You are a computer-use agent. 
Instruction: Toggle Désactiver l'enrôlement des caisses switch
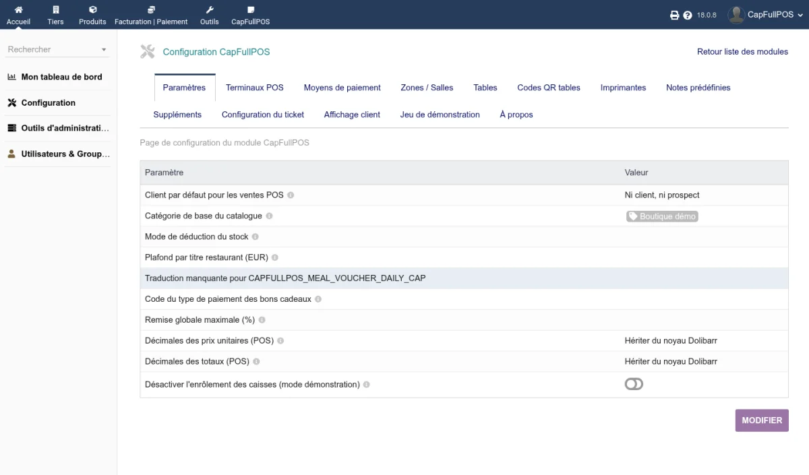pos(634,384)
